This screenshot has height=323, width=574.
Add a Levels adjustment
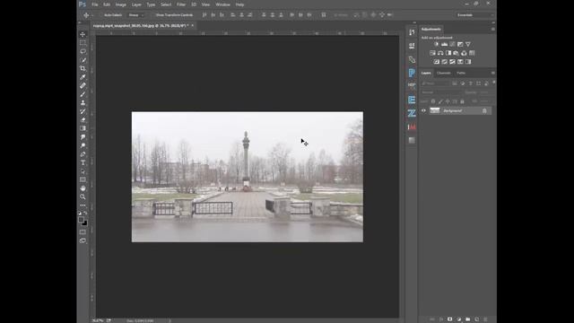pyautogui.click(x=444, y=44)
